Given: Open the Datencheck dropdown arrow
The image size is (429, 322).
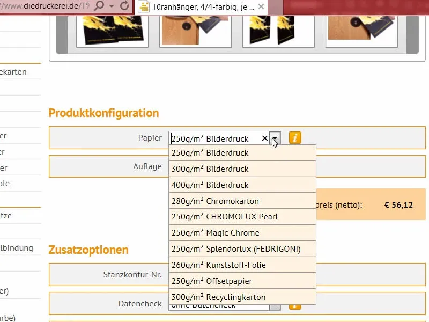Looking at the screenshot, I should tap(275, 307).
